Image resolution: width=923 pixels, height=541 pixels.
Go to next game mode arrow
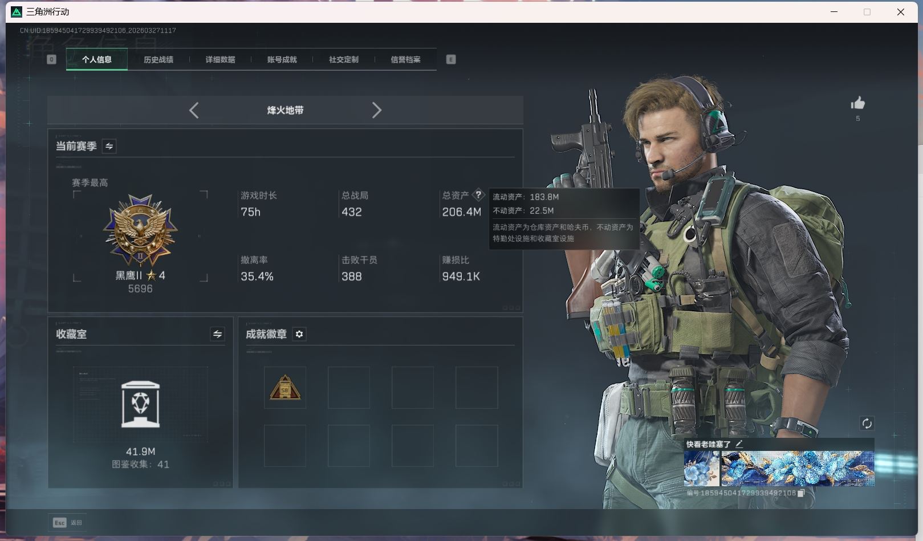click(376, 110)
